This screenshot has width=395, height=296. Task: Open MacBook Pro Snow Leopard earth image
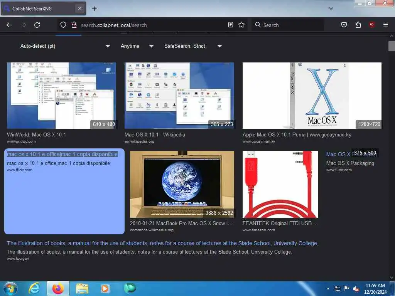coord(182,184)
